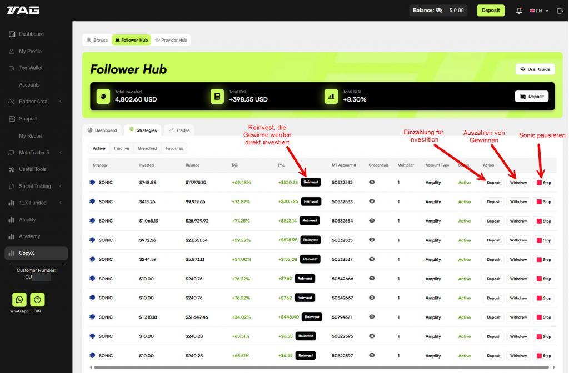Open Tag Wallet in sidebar
569x373 pixels.
pyautogui.click(x=31, y=68)
